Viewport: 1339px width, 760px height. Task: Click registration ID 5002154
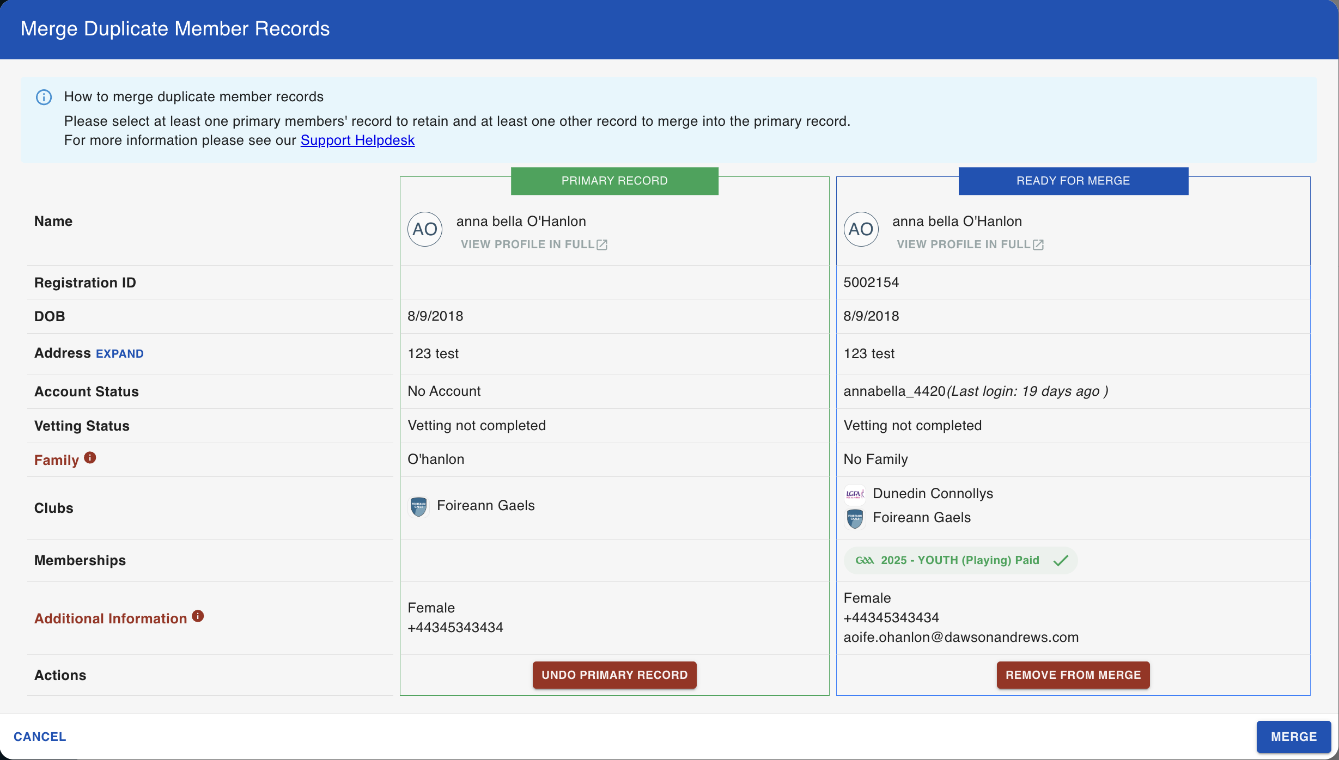click(871, 283)
